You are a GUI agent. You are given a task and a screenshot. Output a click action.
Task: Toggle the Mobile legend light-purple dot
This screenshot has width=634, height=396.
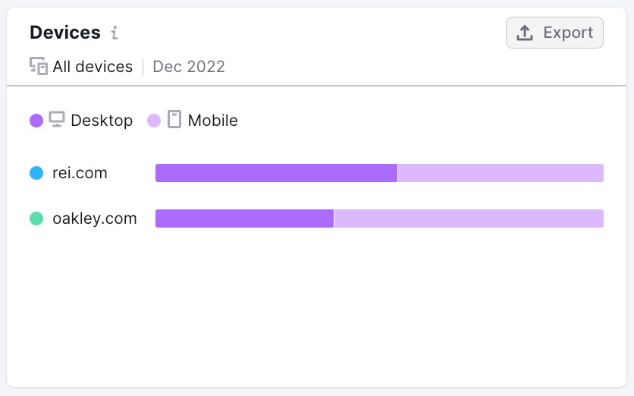154,121
